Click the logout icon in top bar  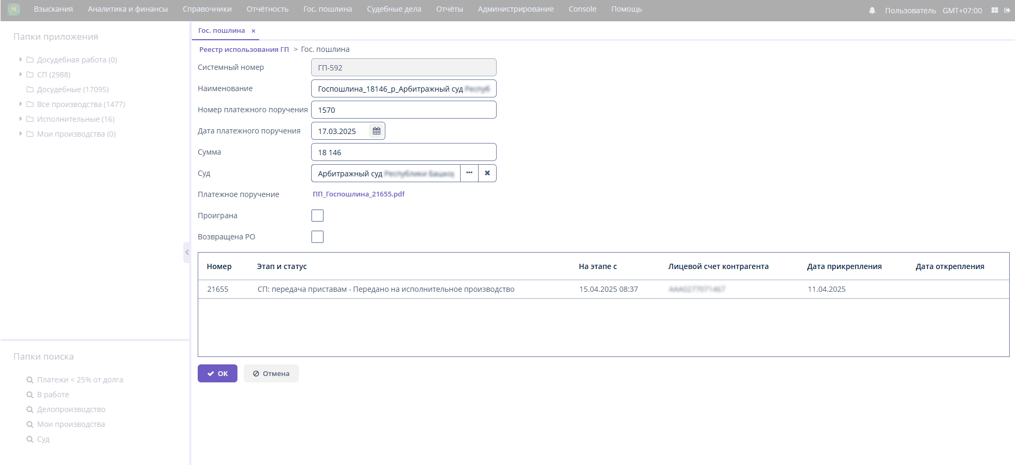click(x=1007, y=11)
